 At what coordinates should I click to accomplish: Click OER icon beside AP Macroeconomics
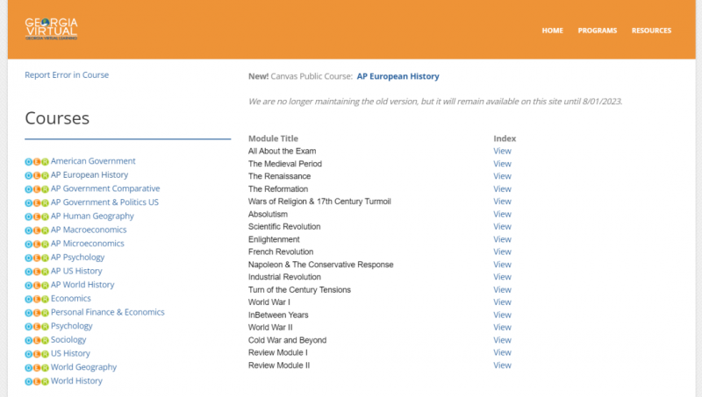click(37, 230)
